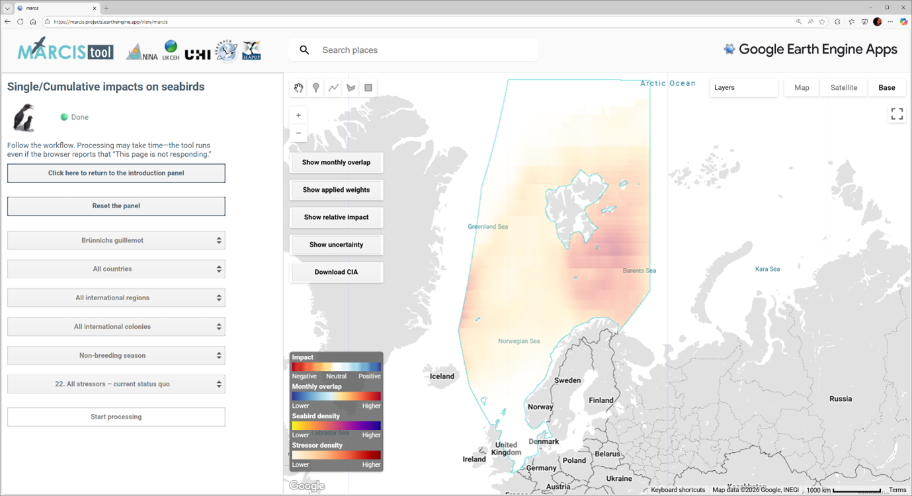
Task: Pick the draw polygon shape tool
Action: pyautogui.click(x=351, y=88)
